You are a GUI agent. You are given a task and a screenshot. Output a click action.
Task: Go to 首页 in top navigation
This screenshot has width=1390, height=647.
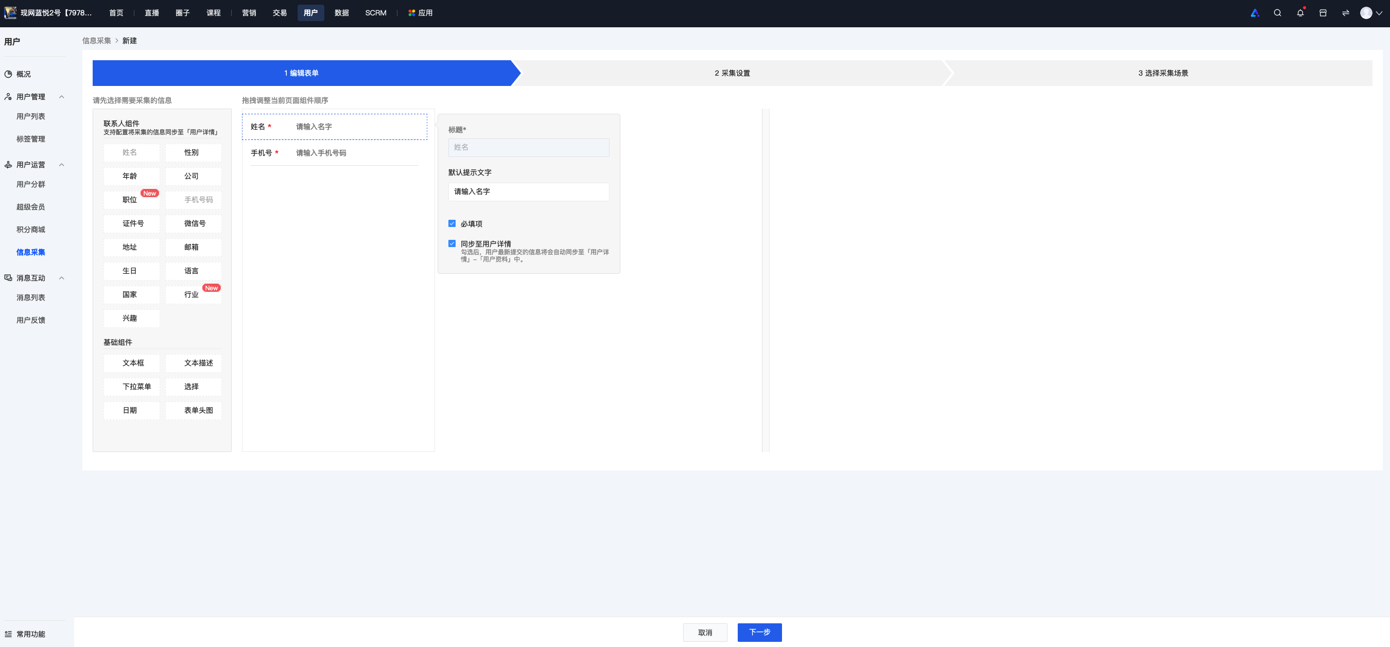(116, 13)
